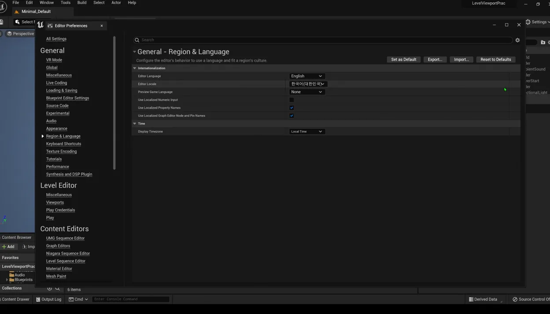The image size is (550, 314).
Task: Open the Editor Language dropdown
Action: [307, 76]
